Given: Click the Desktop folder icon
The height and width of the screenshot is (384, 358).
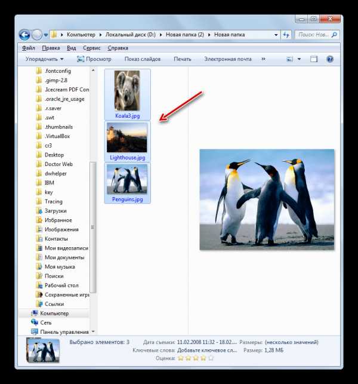Looking at the screenshot, I should [39, 155].
